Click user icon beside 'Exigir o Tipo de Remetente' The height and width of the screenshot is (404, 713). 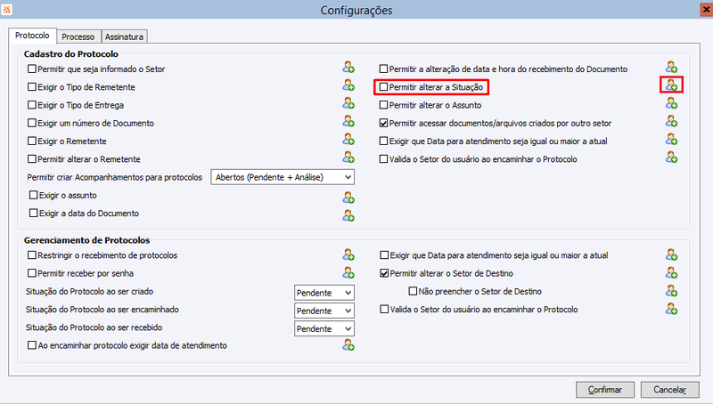[x=348, y=85]
